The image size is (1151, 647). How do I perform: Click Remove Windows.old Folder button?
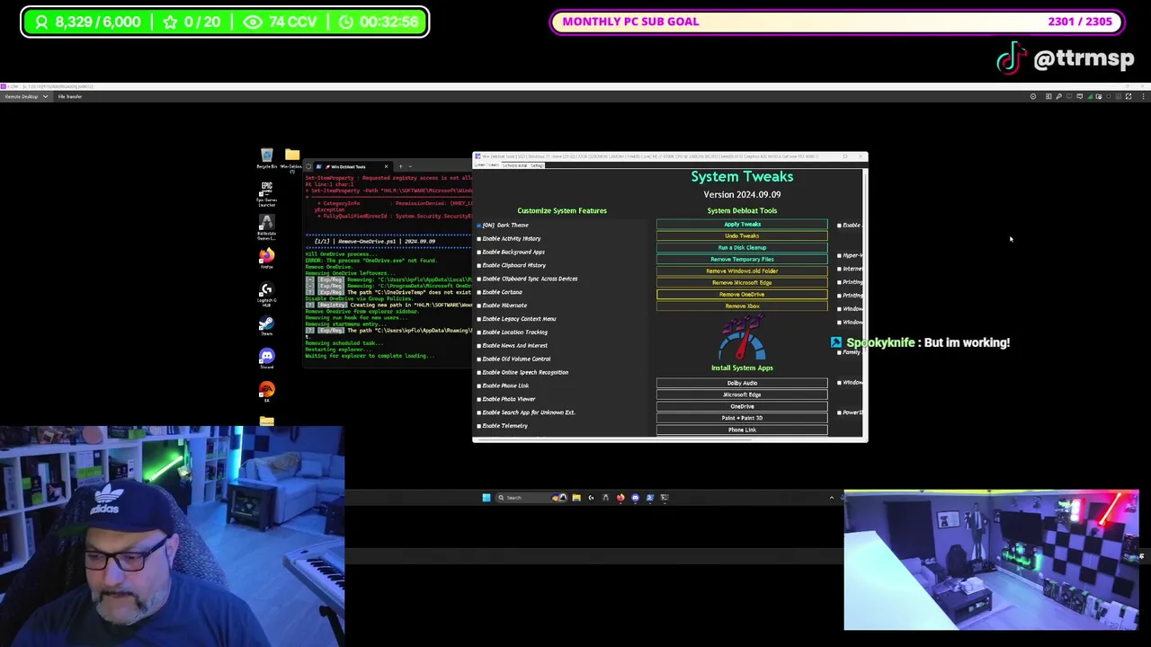pyautogui.click(x=742, y=271)
